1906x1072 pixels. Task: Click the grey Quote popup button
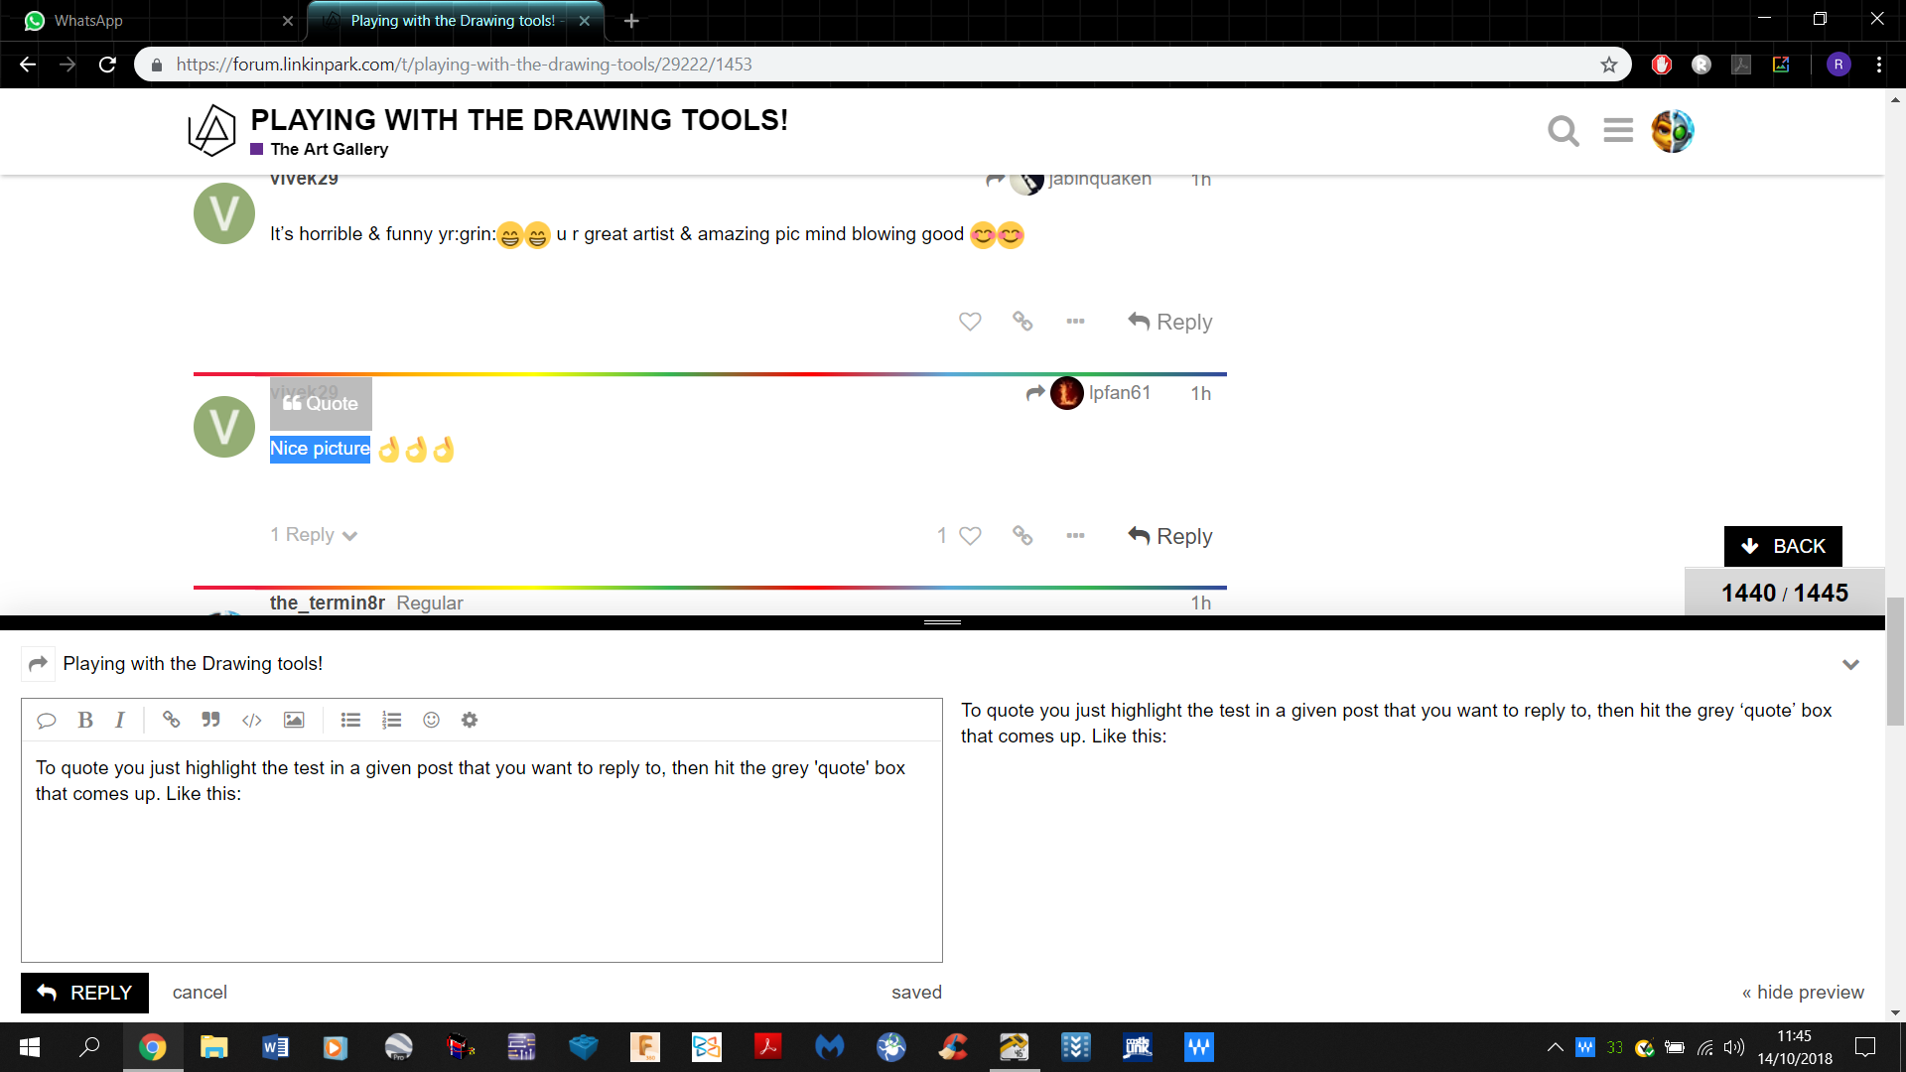(321, 403)
